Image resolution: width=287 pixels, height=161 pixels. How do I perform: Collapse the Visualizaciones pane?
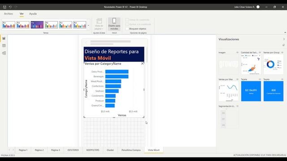284,39
